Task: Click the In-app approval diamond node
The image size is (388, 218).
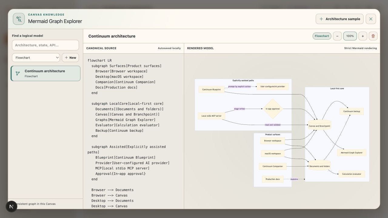Action: click(273, 109)
